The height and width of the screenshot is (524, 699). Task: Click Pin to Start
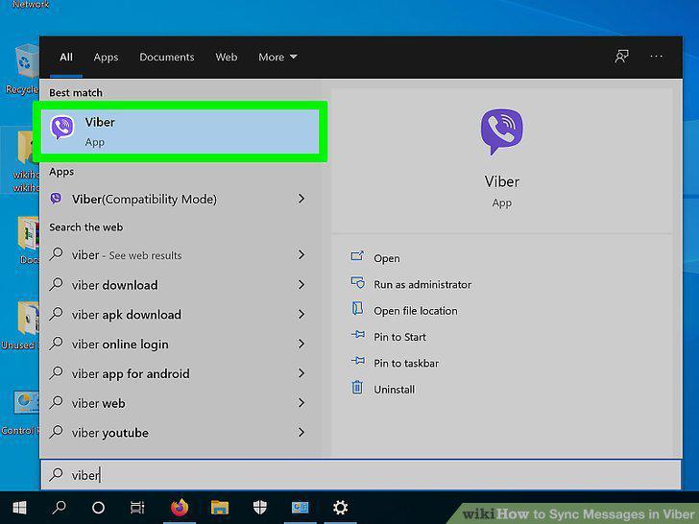[399, 337]
